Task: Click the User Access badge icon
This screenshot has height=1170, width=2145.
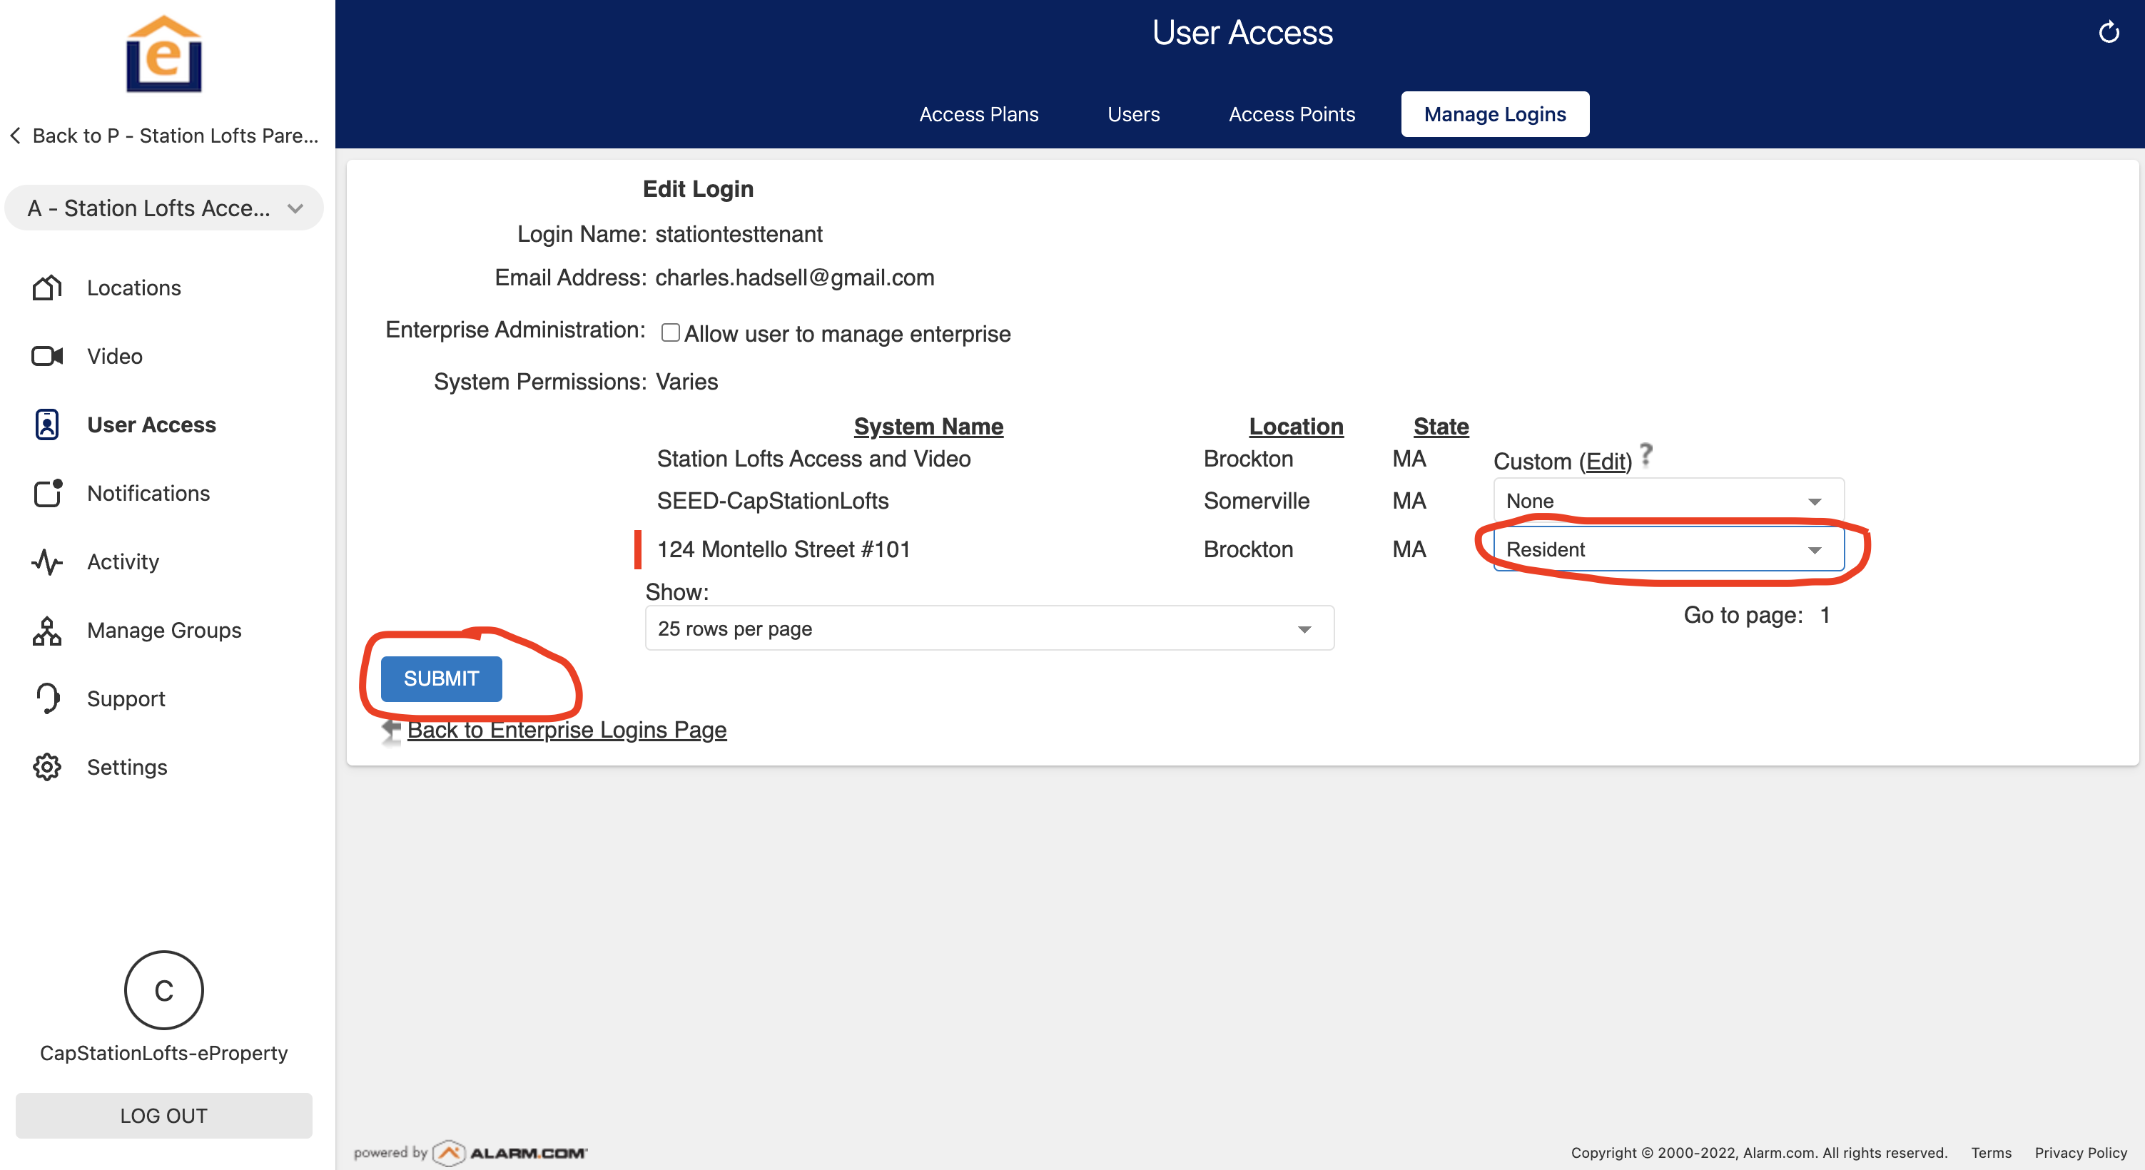Action: [46, 424]
